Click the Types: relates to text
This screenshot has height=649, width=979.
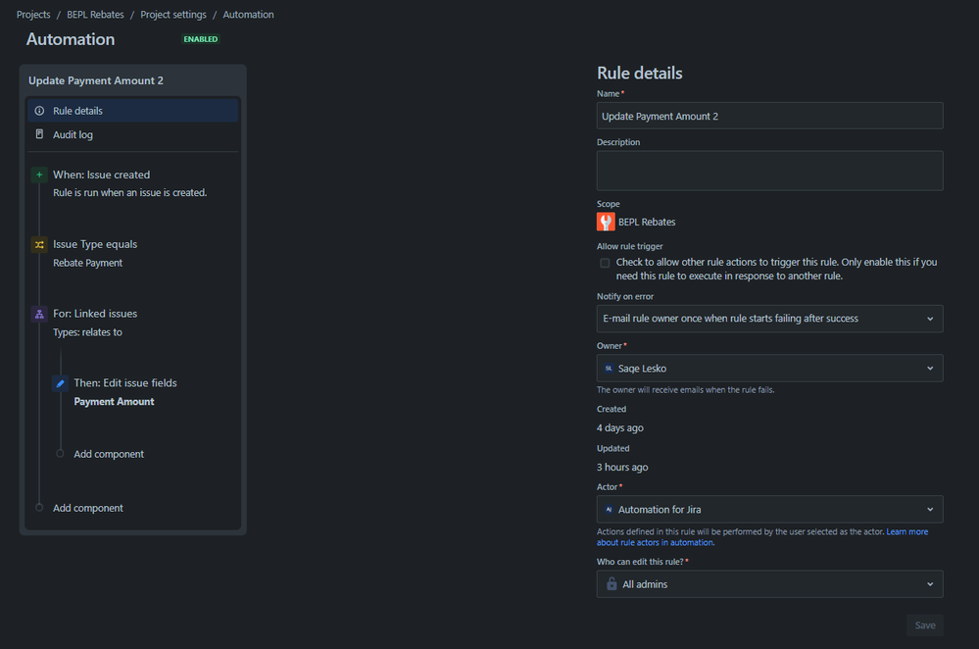[x=87, y=332]
